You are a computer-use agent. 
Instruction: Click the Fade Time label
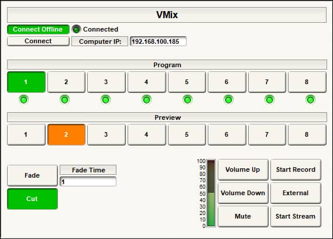tap(88, 170)
